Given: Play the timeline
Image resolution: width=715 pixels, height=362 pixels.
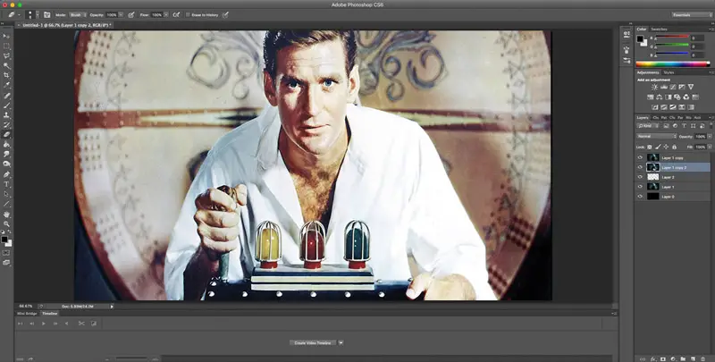Looking at the screenshot, I should [43, 324].
